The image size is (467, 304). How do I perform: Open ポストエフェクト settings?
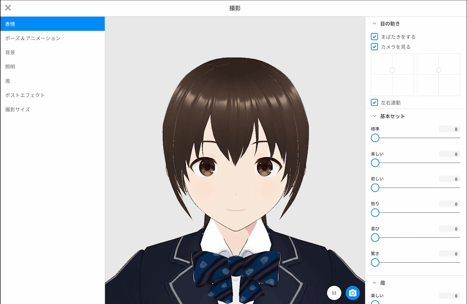53,95
